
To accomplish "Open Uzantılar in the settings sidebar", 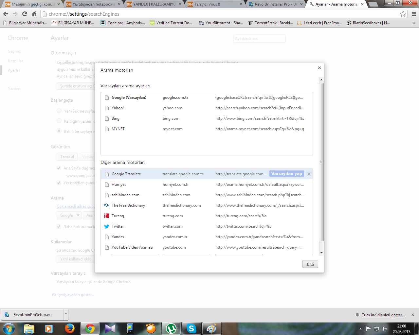I will pos(15,61).
